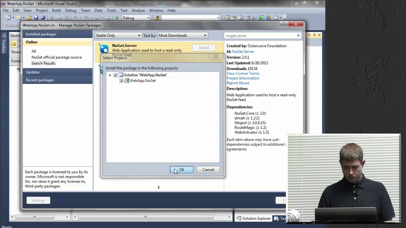Open Extension Manager toolbar icon

(x=269, y=18)
